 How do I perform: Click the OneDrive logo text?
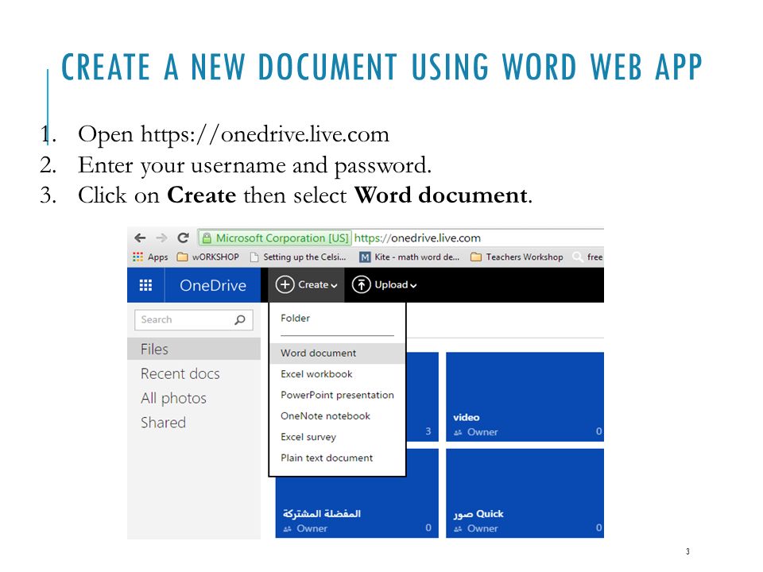pos(213,285)
